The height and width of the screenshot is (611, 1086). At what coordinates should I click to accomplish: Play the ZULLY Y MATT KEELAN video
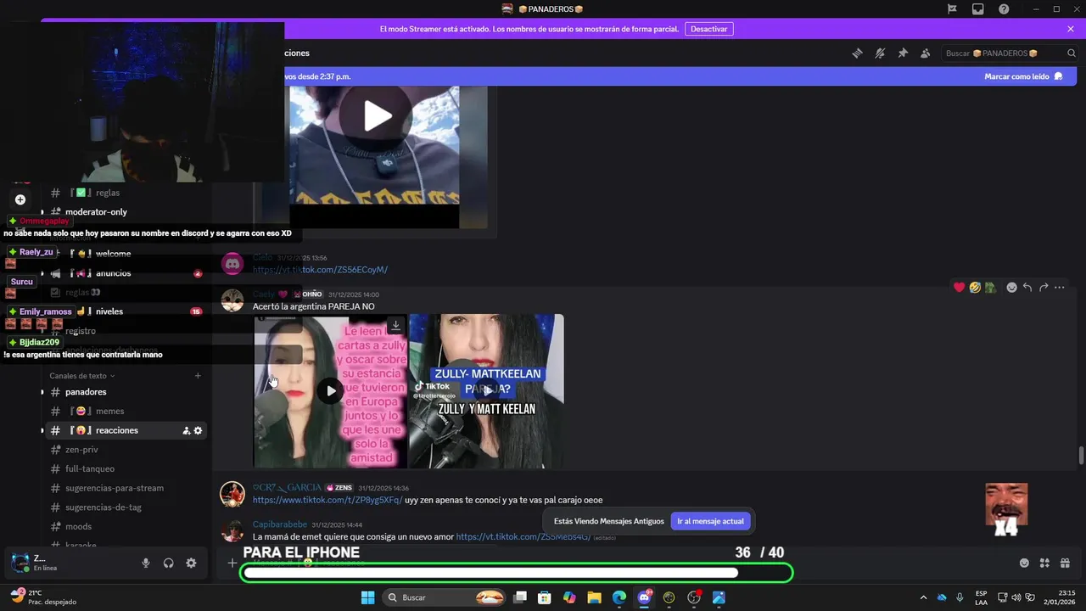(x=487, y=390)
